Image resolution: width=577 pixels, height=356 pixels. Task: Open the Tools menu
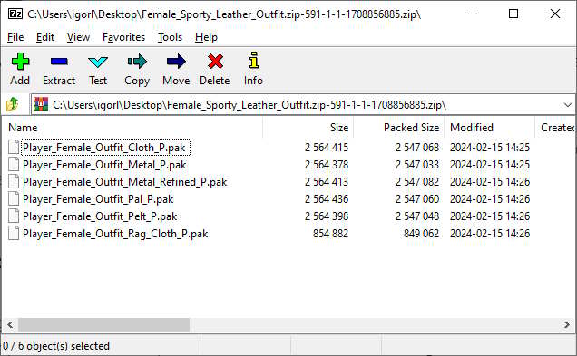pyautogui.click(x=170, y=37)
